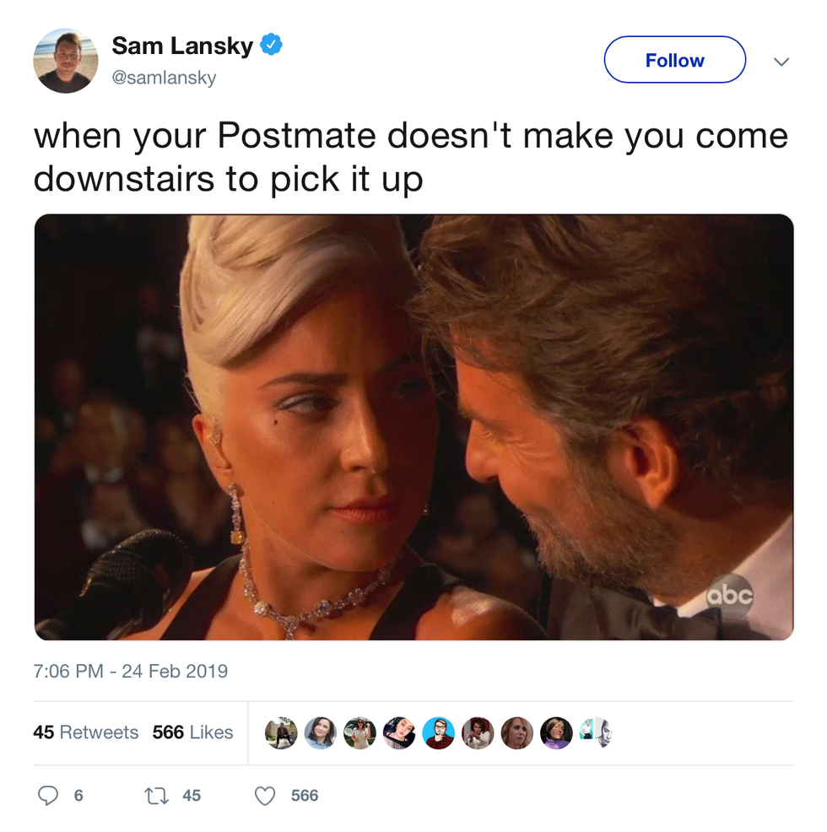Open the liker avatar with the purple turtleneck
Image resolution: width=827 pixels, height=832 pixels.
(x=556, y=732)
